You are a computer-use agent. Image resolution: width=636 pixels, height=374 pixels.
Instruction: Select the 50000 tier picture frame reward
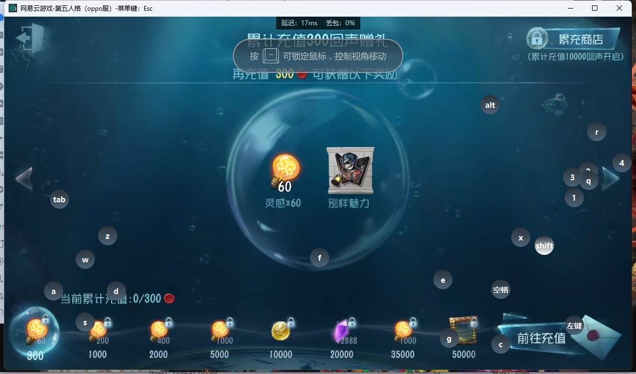464,330
